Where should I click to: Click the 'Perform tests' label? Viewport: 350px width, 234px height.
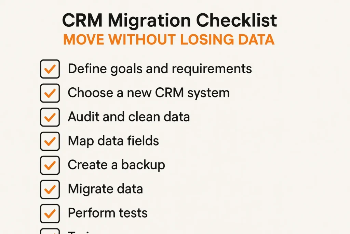[x=108, y=213]
